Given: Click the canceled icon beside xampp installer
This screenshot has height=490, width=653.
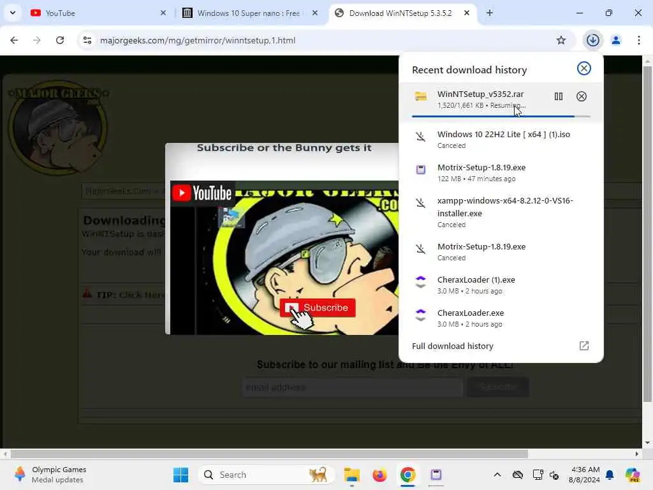Looking at the screenshot, I should [421, 203].
